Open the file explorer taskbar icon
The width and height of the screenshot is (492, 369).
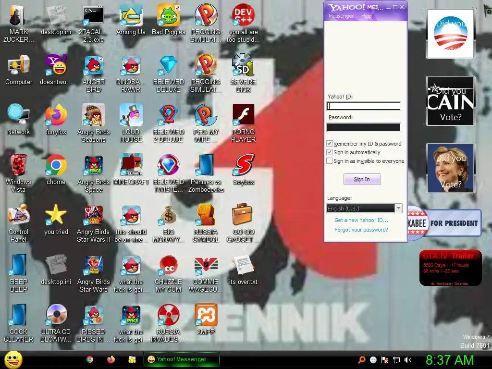pos(132,359)
